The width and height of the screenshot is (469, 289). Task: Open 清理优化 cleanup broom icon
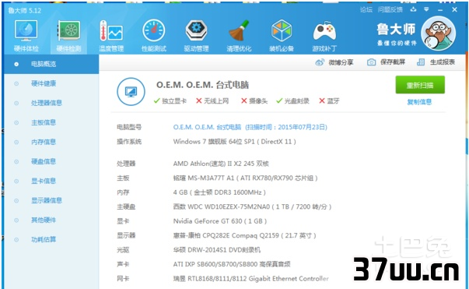pyautogui.click(x=239, y=30)
